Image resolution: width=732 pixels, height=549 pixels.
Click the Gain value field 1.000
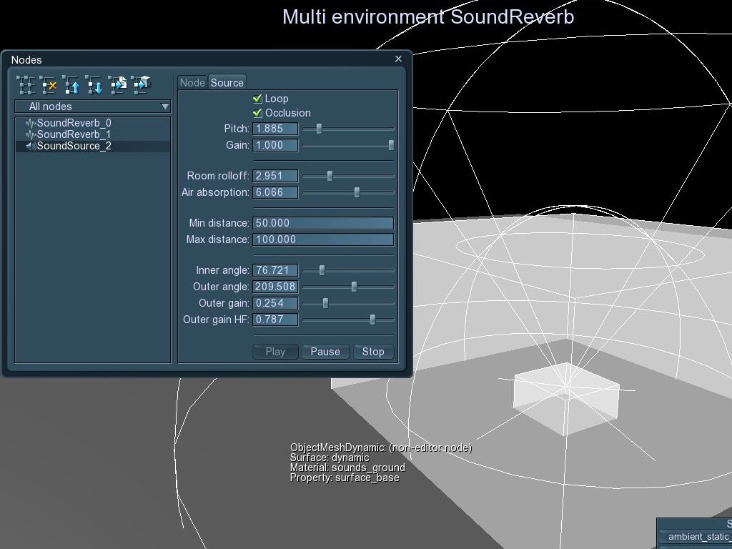275,145
